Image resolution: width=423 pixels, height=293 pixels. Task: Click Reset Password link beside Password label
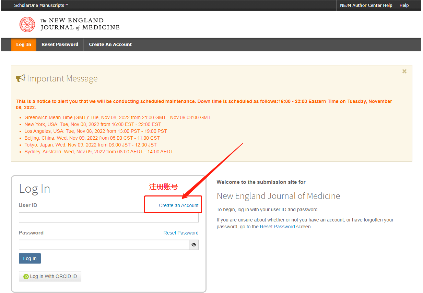(181, 233)
